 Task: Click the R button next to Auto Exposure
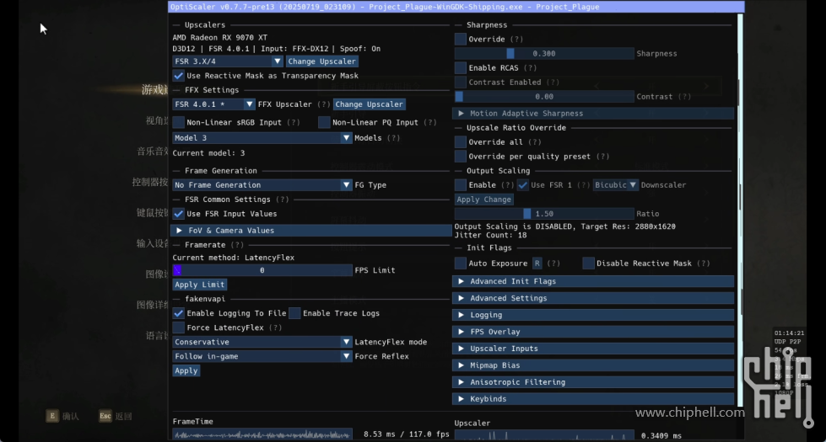click(537, 264)
